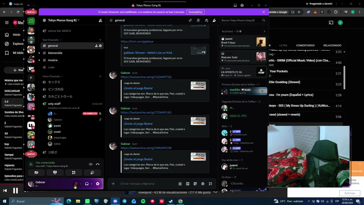The image size is (364, 205).
Task: Focus the Enviar mensaje a #general box
Action: click(x=148, y=184)
